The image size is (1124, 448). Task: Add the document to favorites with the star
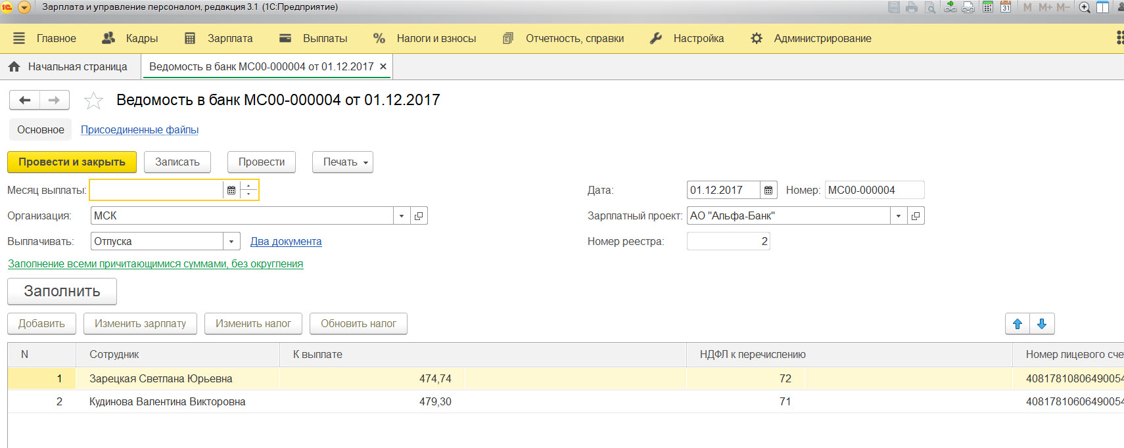[93, 101]
